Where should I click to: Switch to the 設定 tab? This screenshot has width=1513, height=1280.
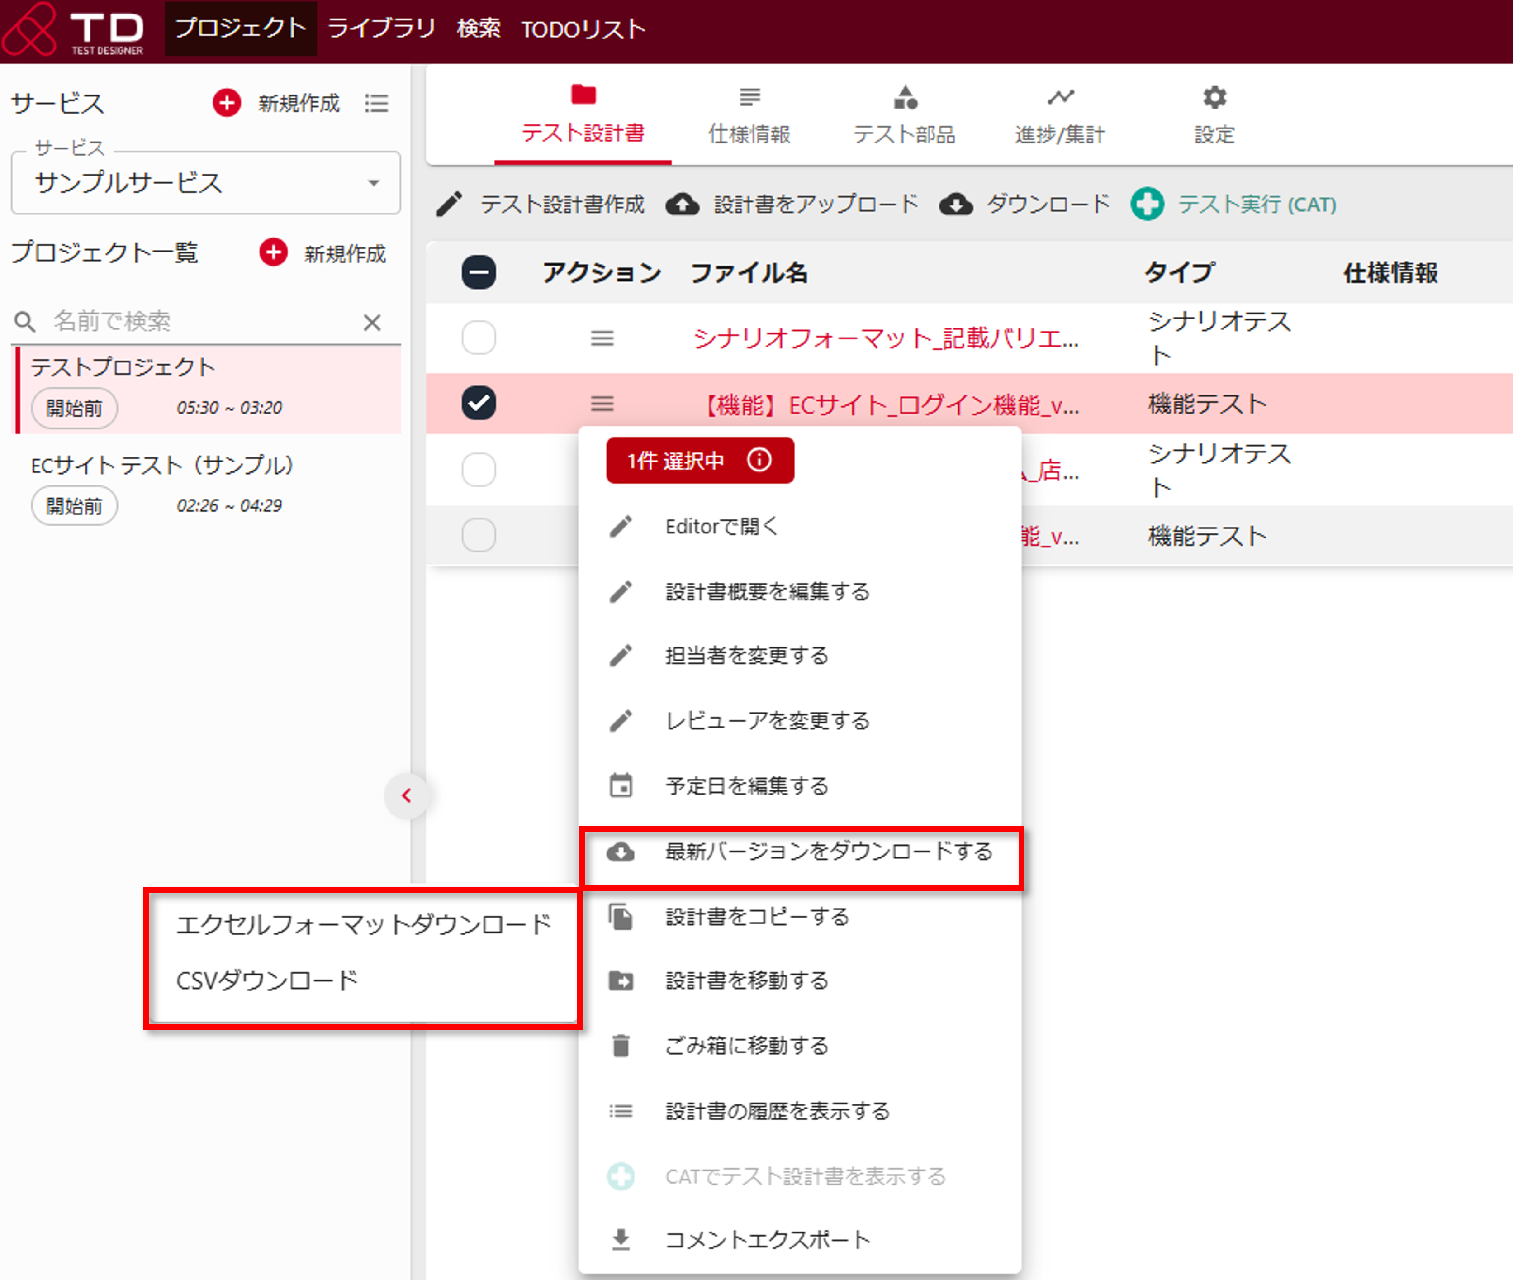point(1214,115)
